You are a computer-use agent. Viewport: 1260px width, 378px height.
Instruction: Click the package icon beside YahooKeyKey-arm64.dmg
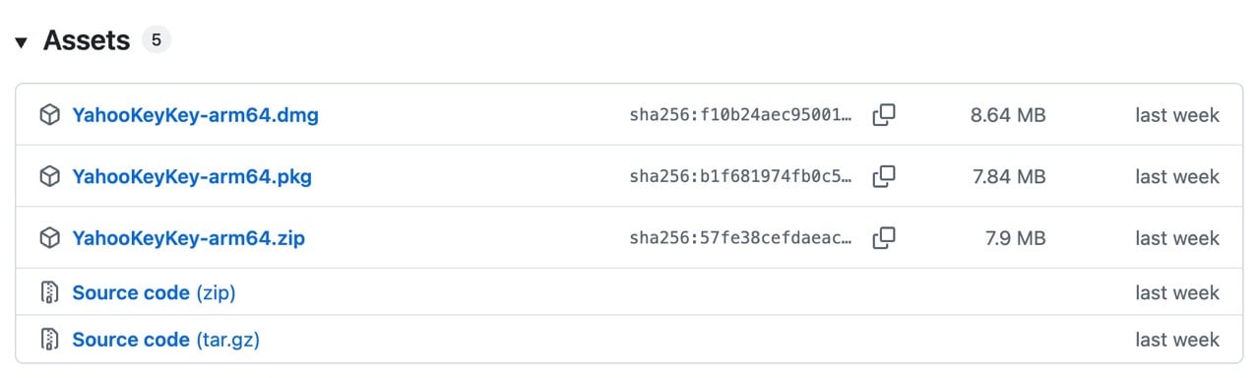point(49,115)
